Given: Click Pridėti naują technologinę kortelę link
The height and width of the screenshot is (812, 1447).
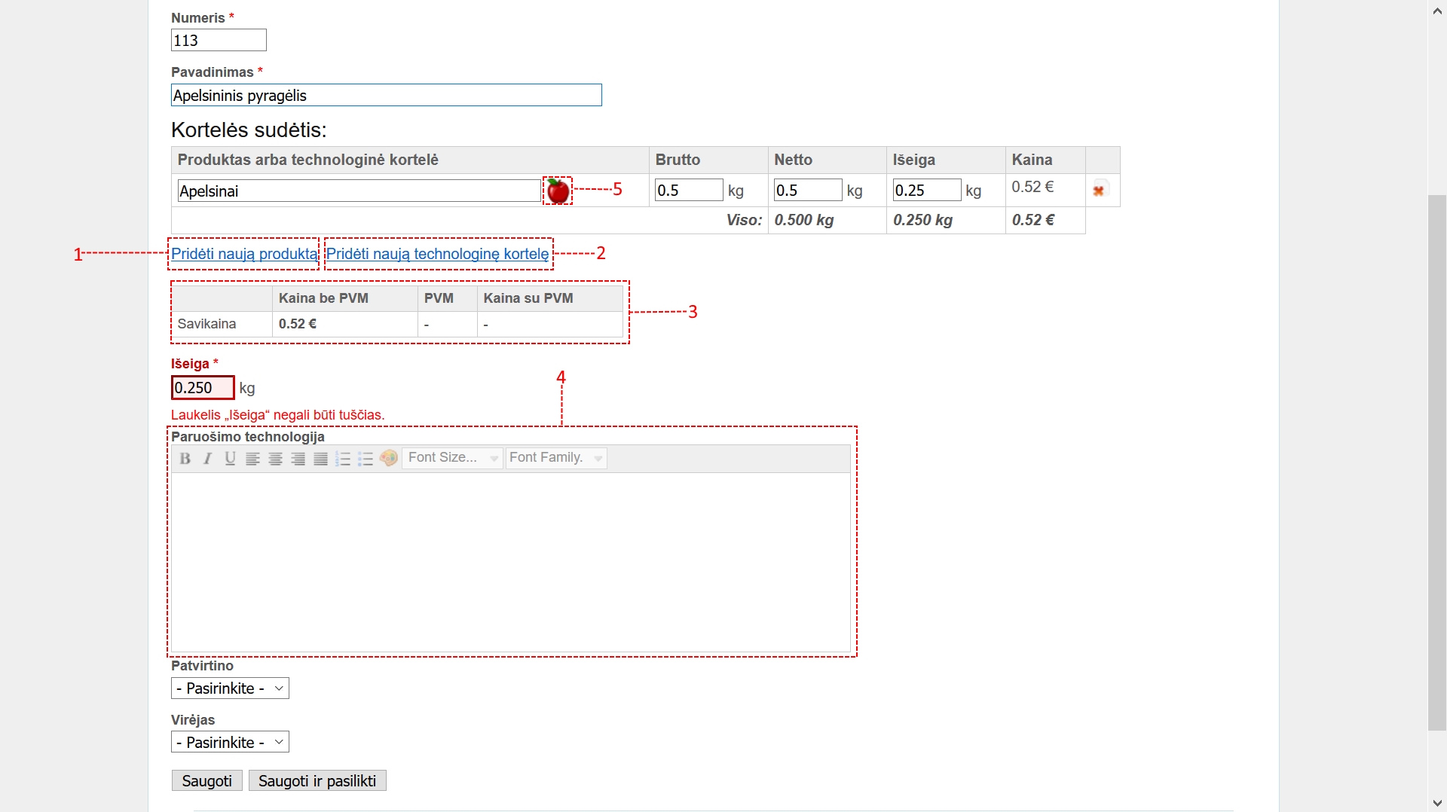Looking at the screenshot, I should tap(437, 254).
